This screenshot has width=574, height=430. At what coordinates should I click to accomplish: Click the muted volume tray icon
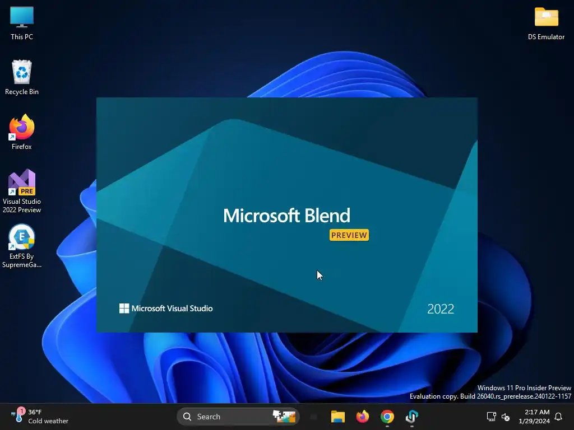click(x=506, y=417)
